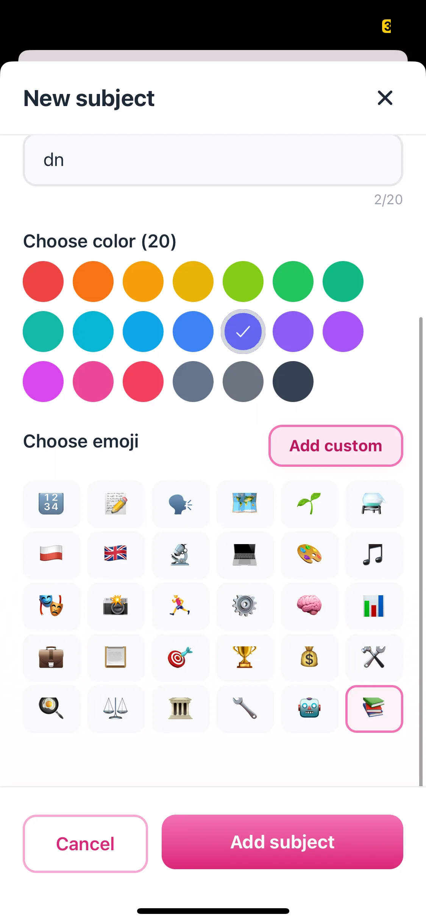
Task: Pick the trophy emoji
Action: click(x=245, y=657)
